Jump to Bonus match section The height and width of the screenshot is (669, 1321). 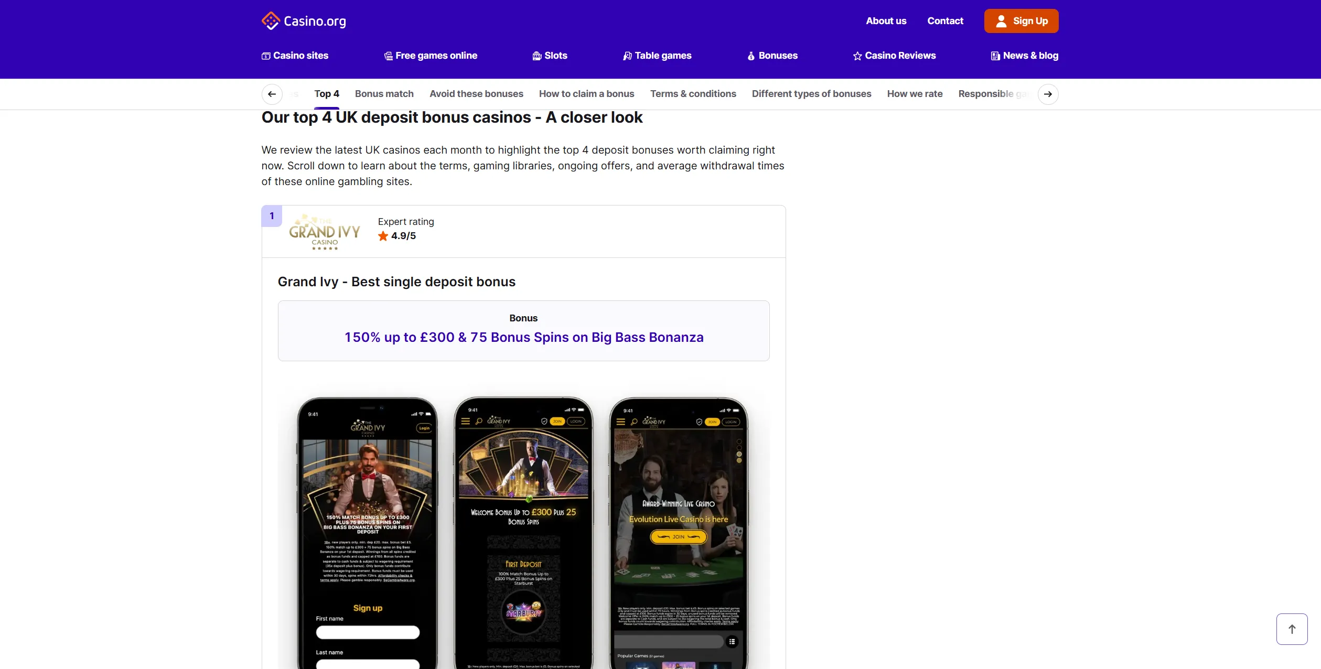(384, 94)
